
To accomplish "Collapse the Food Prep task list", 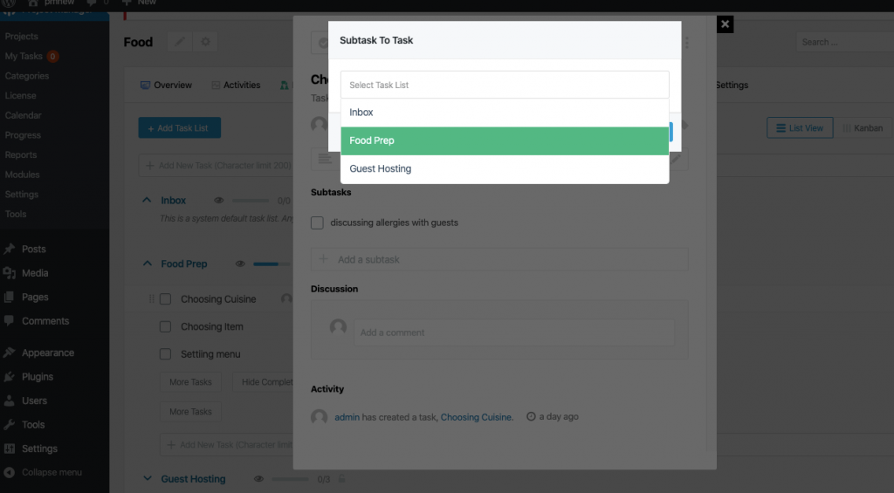I will (x=147, y=264).
